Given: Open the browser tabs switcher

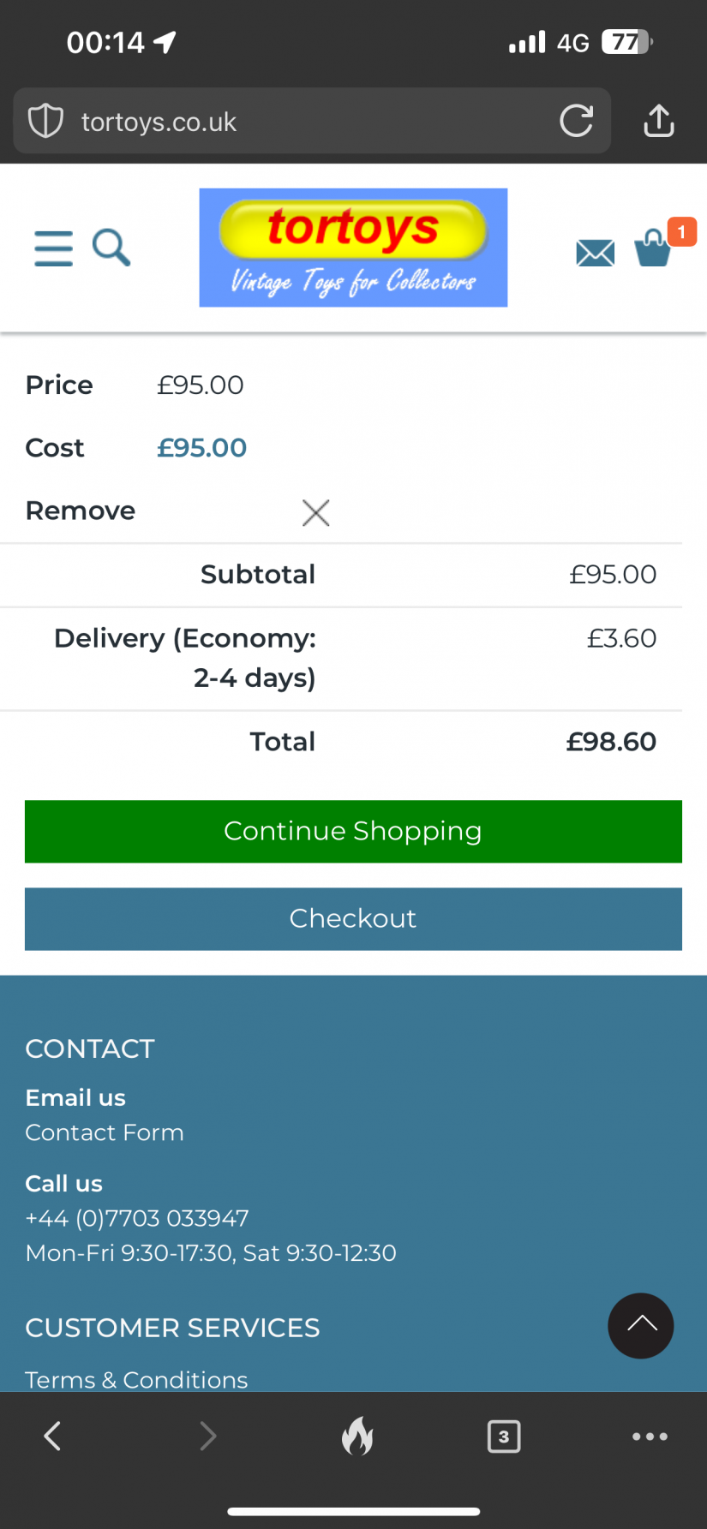Looking at the screenshot, I should 504,1436.
